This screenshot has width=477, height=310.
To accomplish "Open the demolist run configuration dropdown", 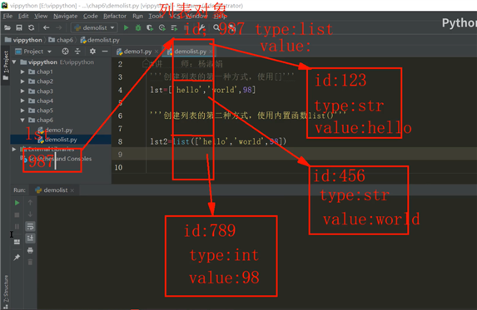I will click(95, 27).
